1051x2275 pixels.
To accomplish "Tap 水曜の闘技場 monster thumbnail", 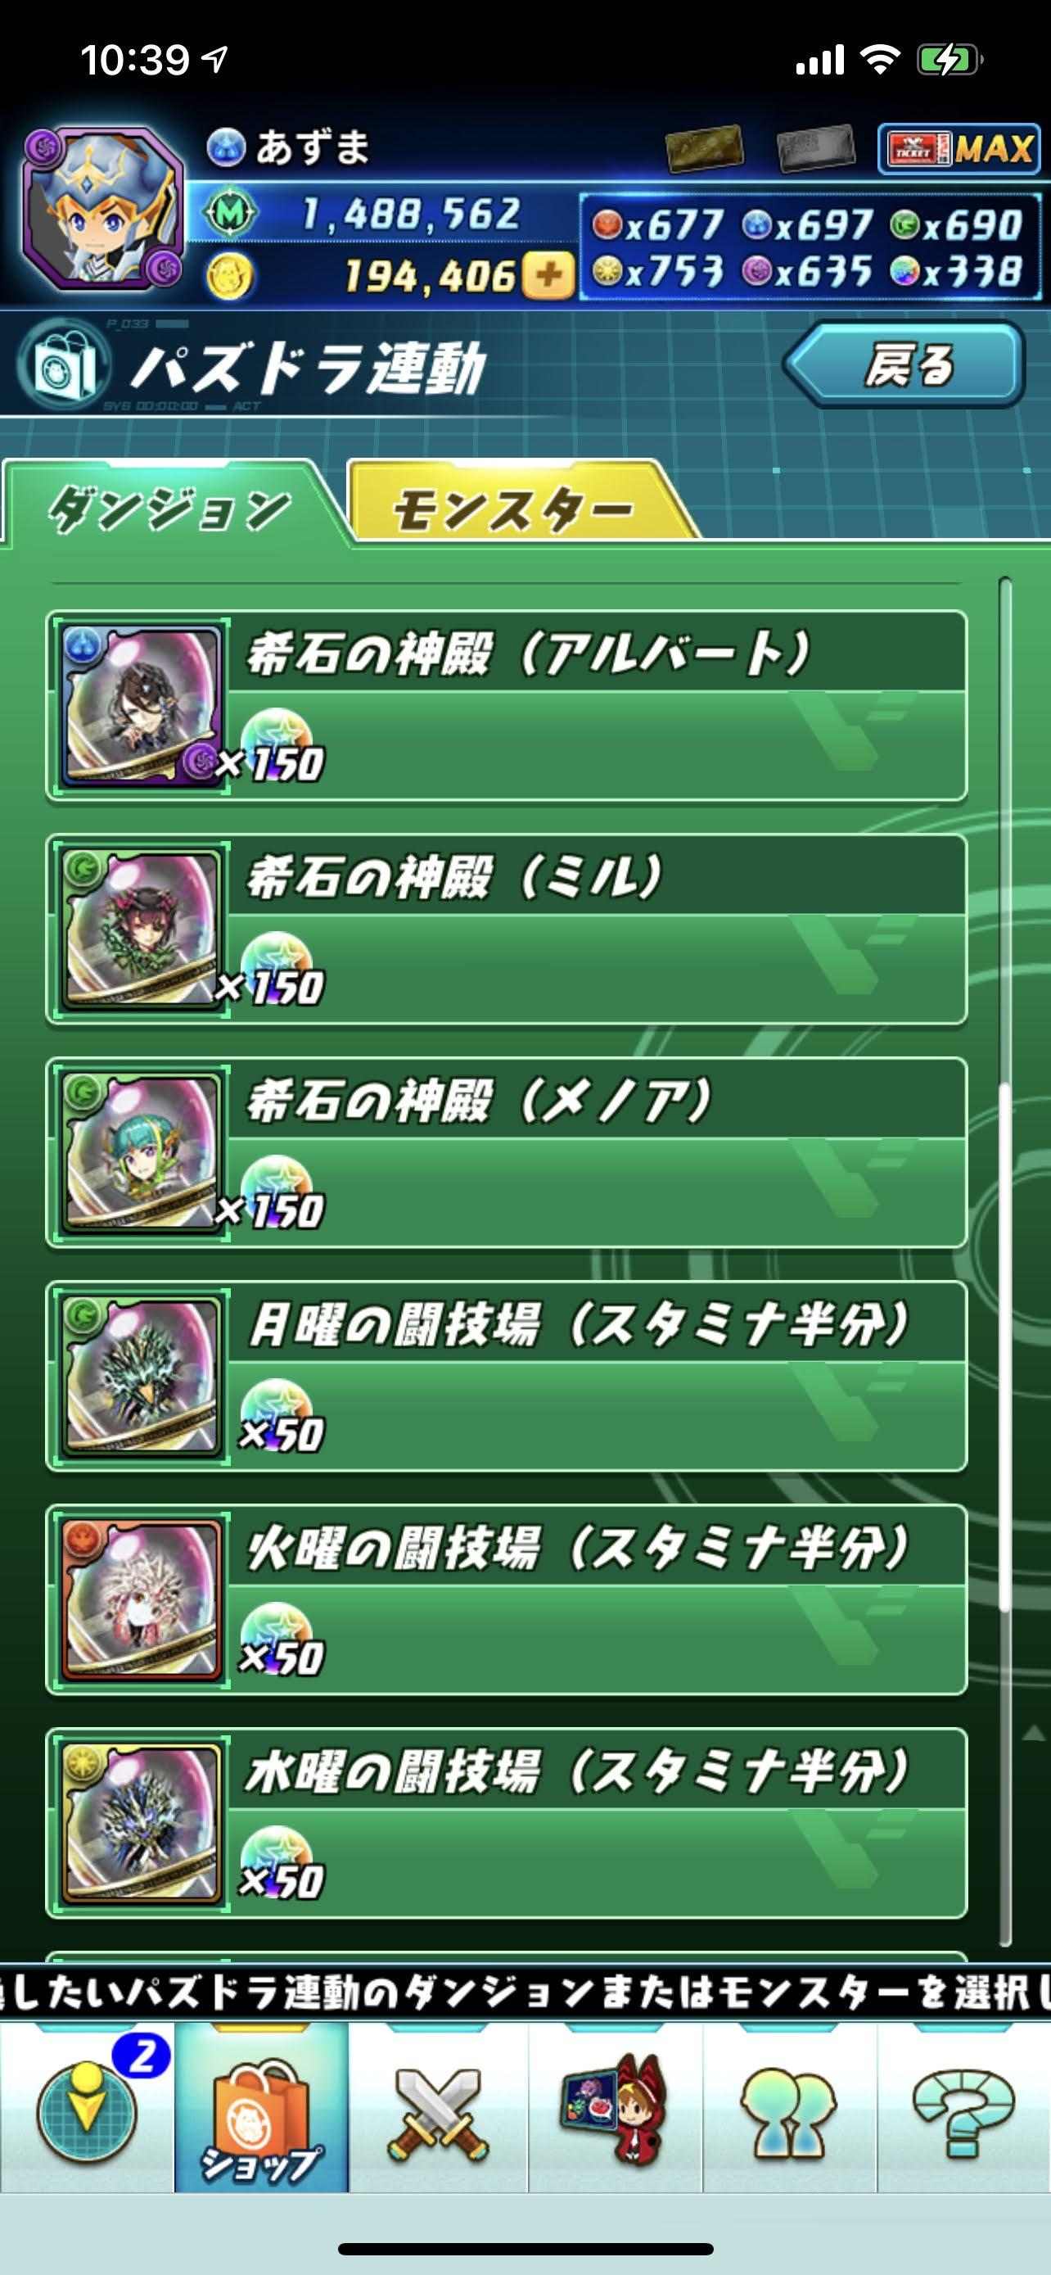I will (141, 1823).
